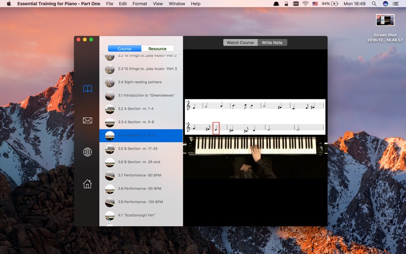Open Notification Center list icon
The height and width of the screenshot is (254, 406).
[396, 4]
